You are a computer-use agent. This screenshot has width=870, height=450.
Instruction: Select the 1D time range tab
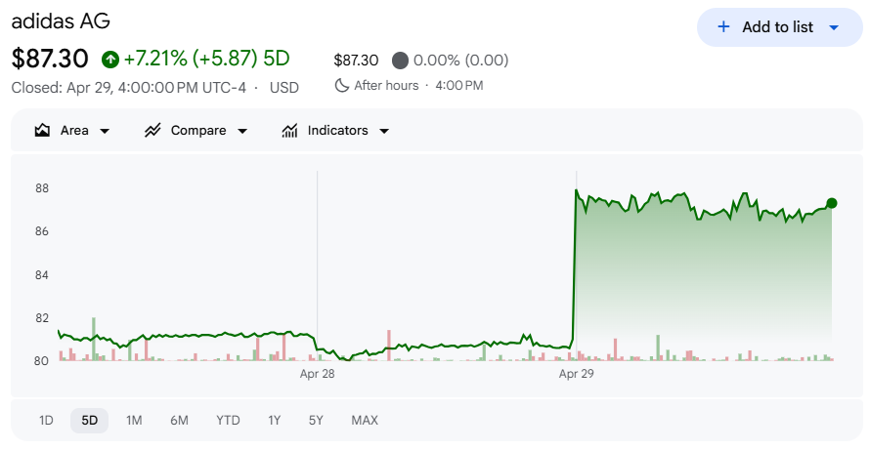(46, 421)
